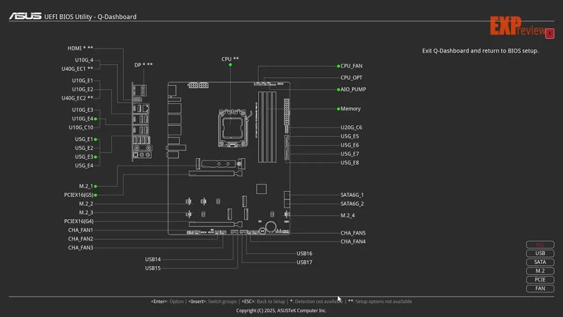
Task: Click the CPU label
Action: tap(230, 59)
